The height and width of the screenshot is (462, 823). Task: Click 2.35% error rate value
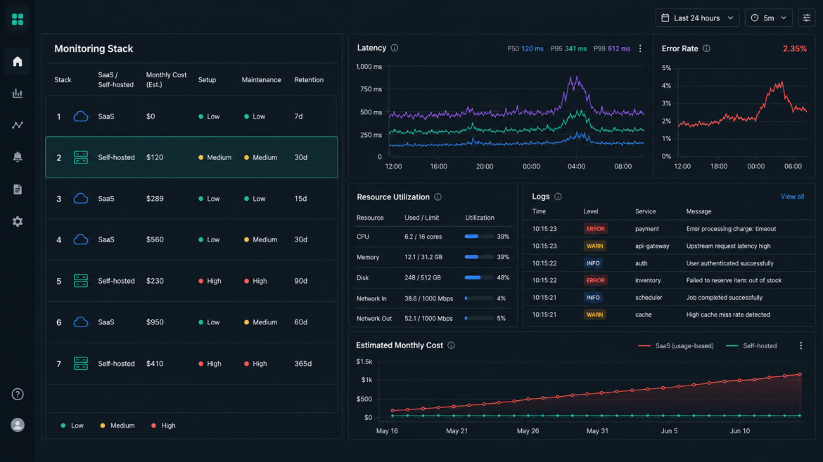(795, 48)
